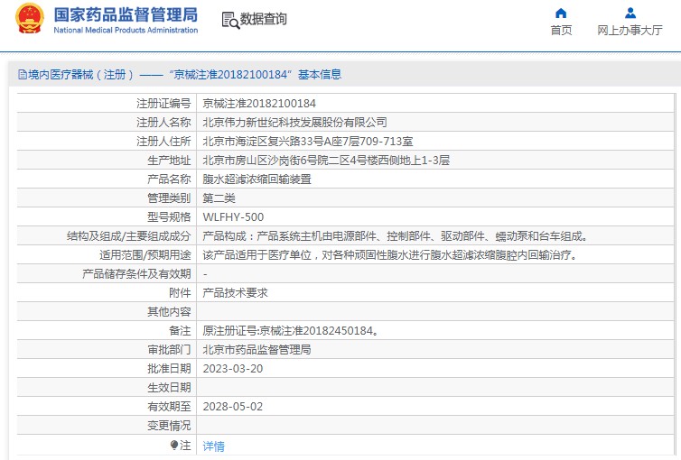Select 北京市药品监督管理局 approval department value
This screenshot has width=681, height=460.
coord(257,350)
